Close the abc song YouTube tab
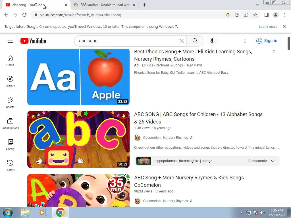The image size is (291, 218). click(x=66, y=5)
